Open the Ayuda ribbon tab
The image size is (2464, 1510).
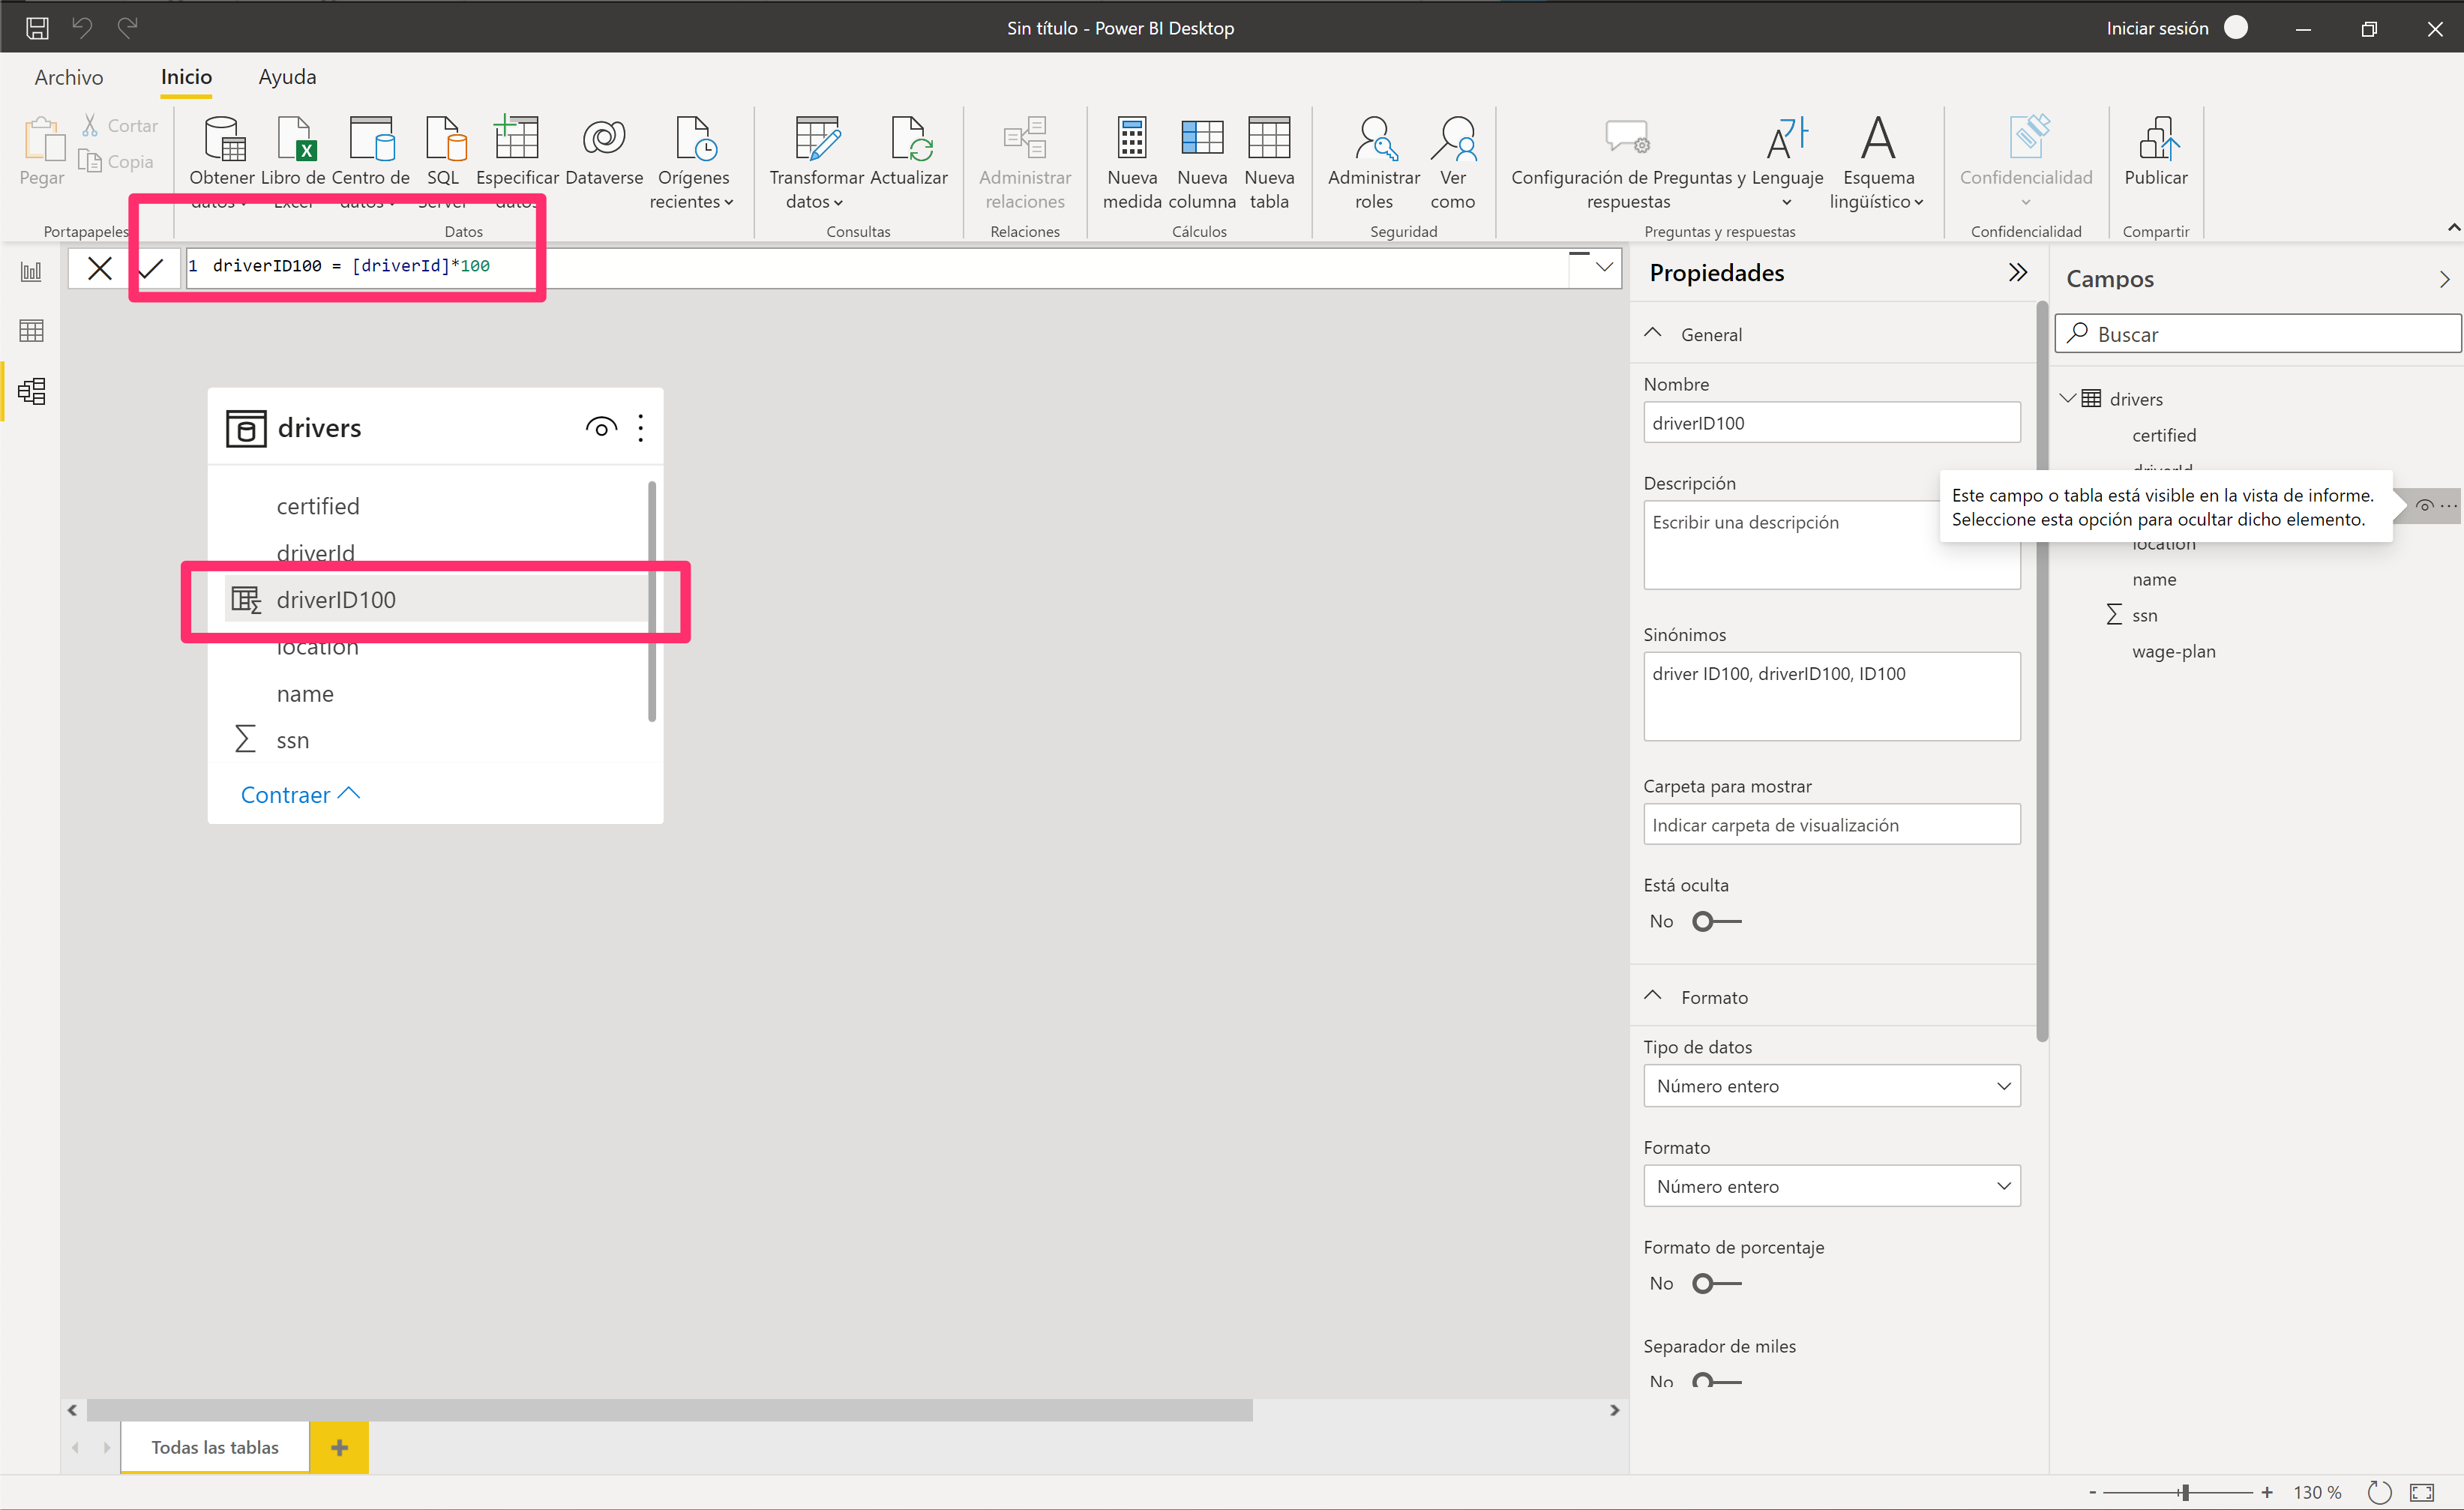(287, 77)
